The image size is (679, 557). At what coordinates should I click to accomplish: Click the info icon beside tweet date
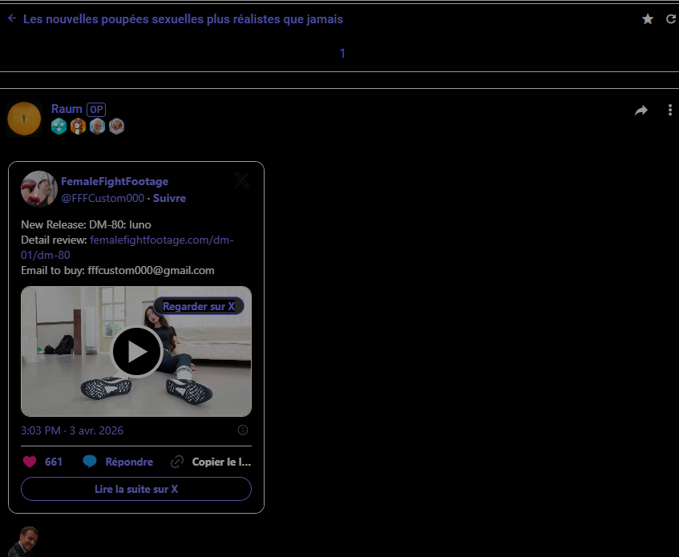[243, 430]
